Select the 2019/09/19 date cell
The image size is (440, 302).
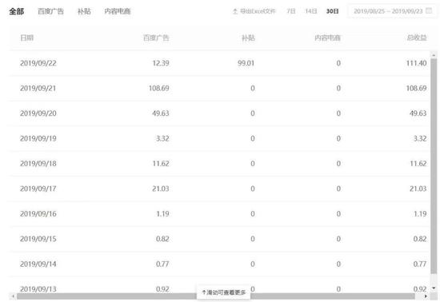click(38, 138)
